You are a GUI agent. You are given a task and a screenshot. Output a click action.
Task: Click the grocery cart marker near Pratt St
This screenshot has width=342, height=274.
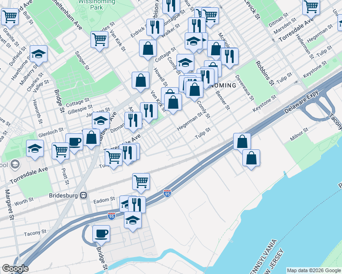(x=61, y=152)
